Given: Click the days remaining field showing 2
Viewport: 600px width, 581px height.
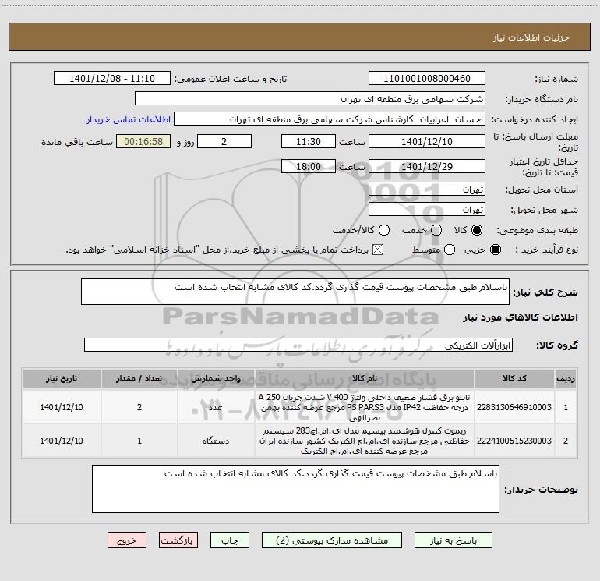Looking at the screenshot, I should click(x=224, y=141).
